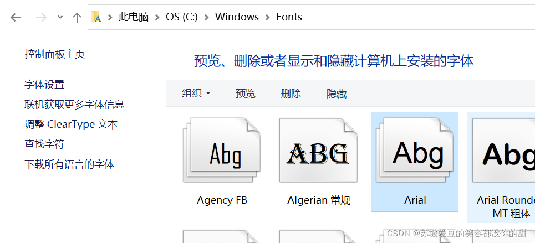
Task: Click the Arial Rounded MT 粗体 label
Action: [506, 206]
